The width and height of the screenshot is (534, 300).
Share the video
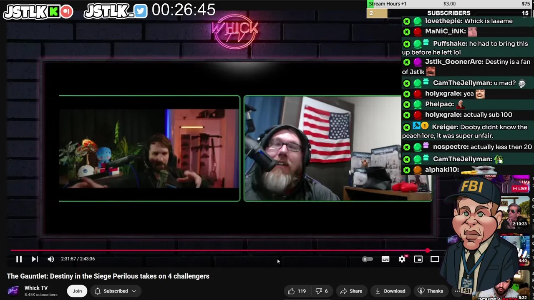[351, 291]
